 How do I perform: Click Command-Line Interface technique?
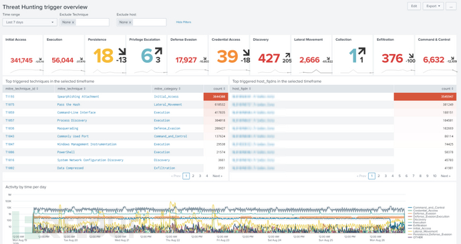tap(76, 112)
